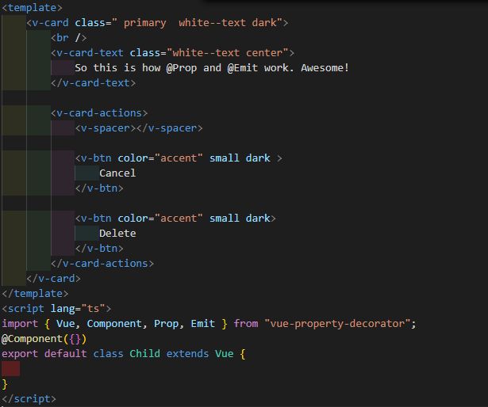Click the closing </v-card> tag
The width and height of the screenshot is (488, 407).
click(x=53, y=279)
